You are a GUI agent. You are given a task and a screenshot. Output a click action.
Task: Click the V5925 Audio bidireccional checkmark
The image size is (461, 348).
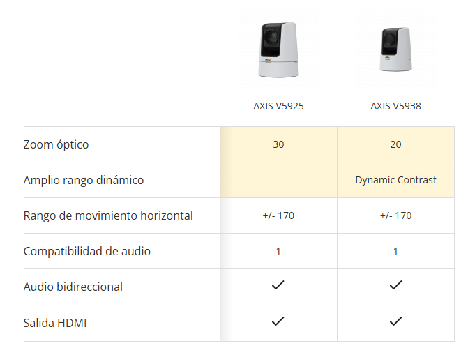pyautogui.click(x=278, y=285)
